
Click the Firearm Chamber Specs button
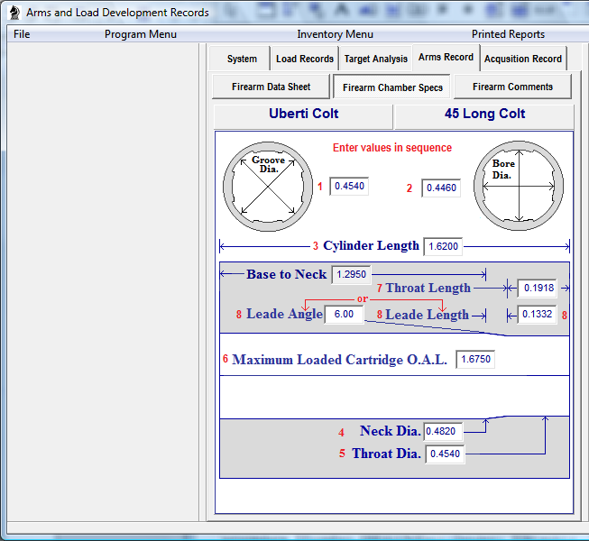[392, 87]
